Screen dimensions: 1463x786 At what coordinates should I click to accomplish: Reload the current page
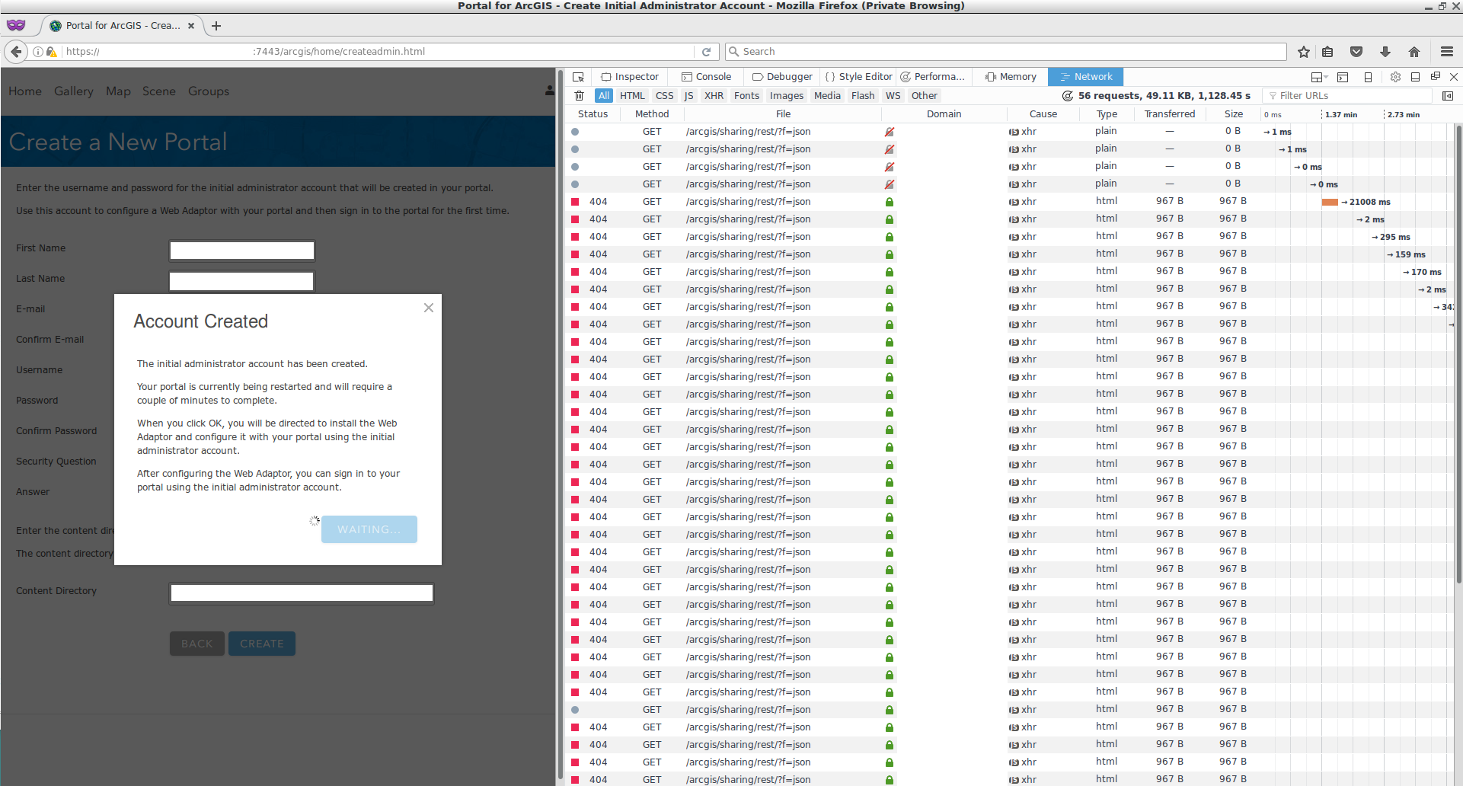706,52
